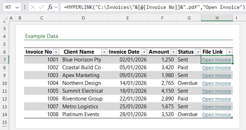
Task: Open Invoice link for 1008 Platinum Events
Action: coord(217,115)
